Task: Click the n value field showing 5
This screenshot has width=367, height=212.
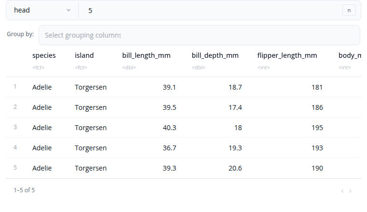Action: [x=211, y=11]
